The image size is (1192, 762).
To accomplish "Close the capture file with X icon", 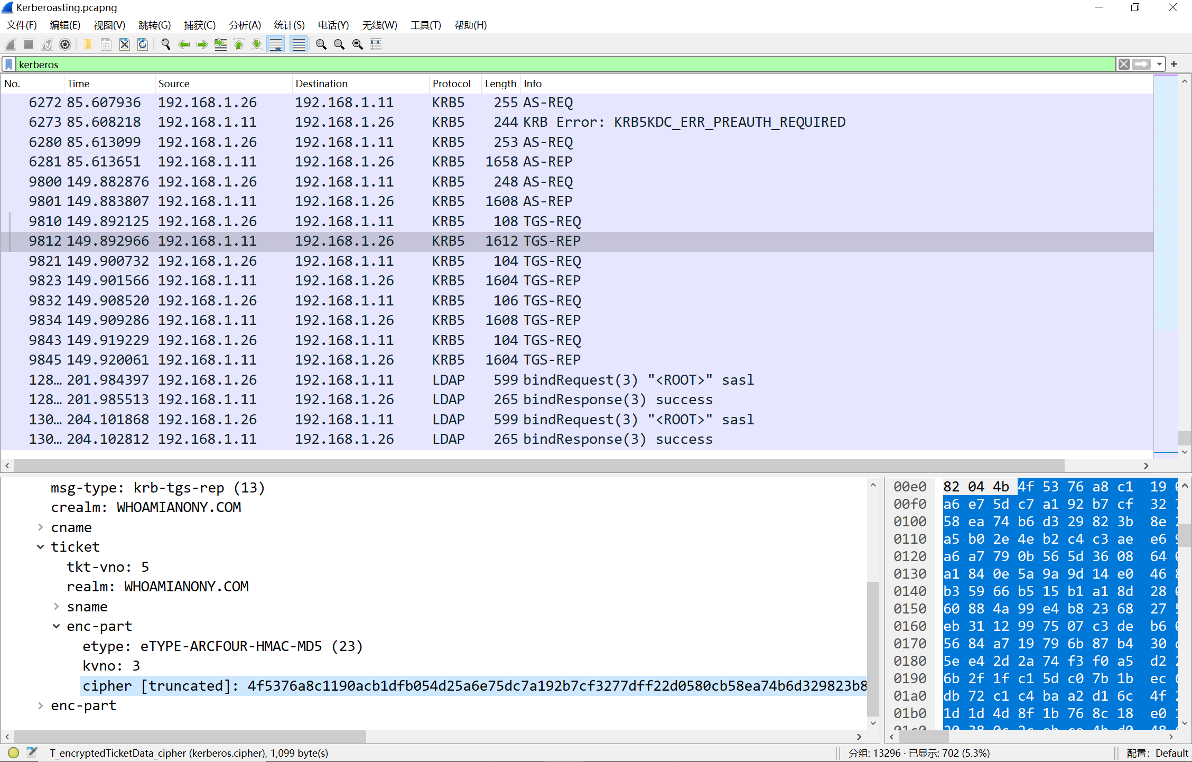I will (125, 44).
